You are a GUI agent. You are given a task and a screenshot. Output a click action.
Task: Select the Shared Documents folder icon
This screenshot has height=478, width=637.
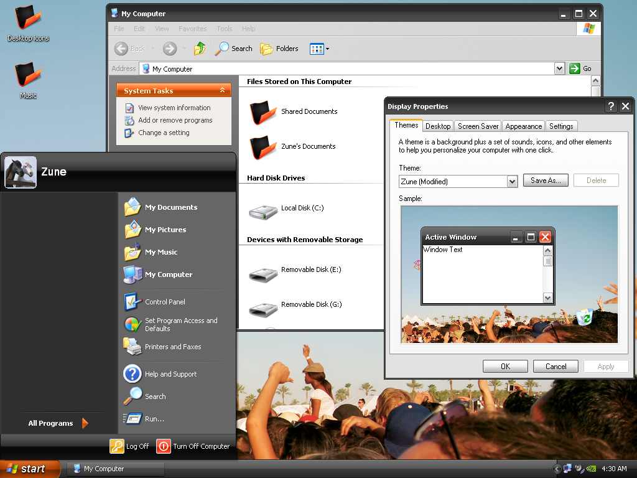[x=263, y=112]
